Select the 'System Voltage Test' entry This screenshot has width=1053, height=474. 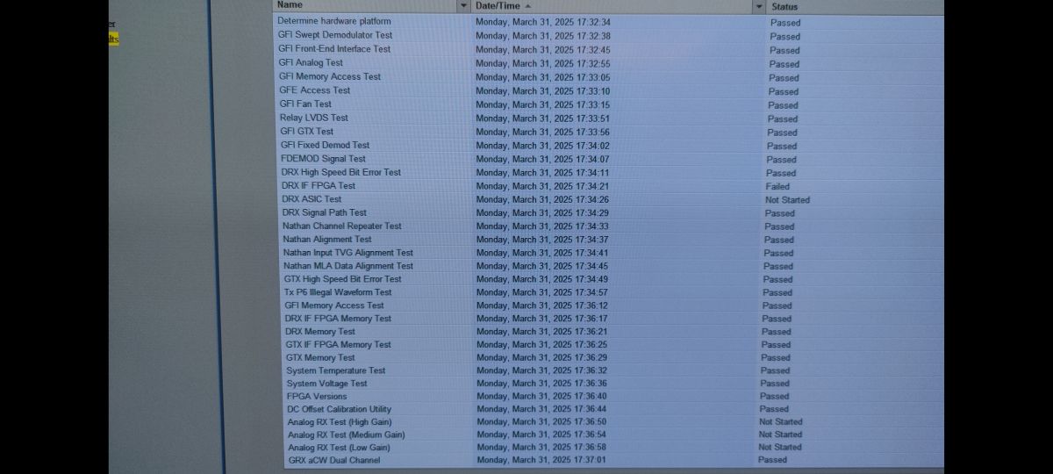tap(327, 384)
